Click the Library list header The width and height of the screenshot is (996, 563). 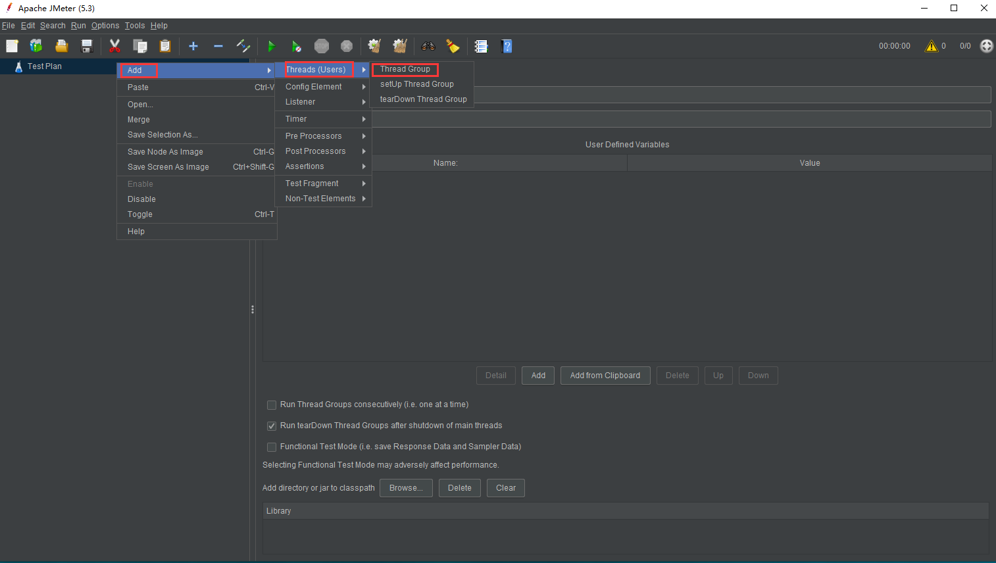click(x=626, y=511)
